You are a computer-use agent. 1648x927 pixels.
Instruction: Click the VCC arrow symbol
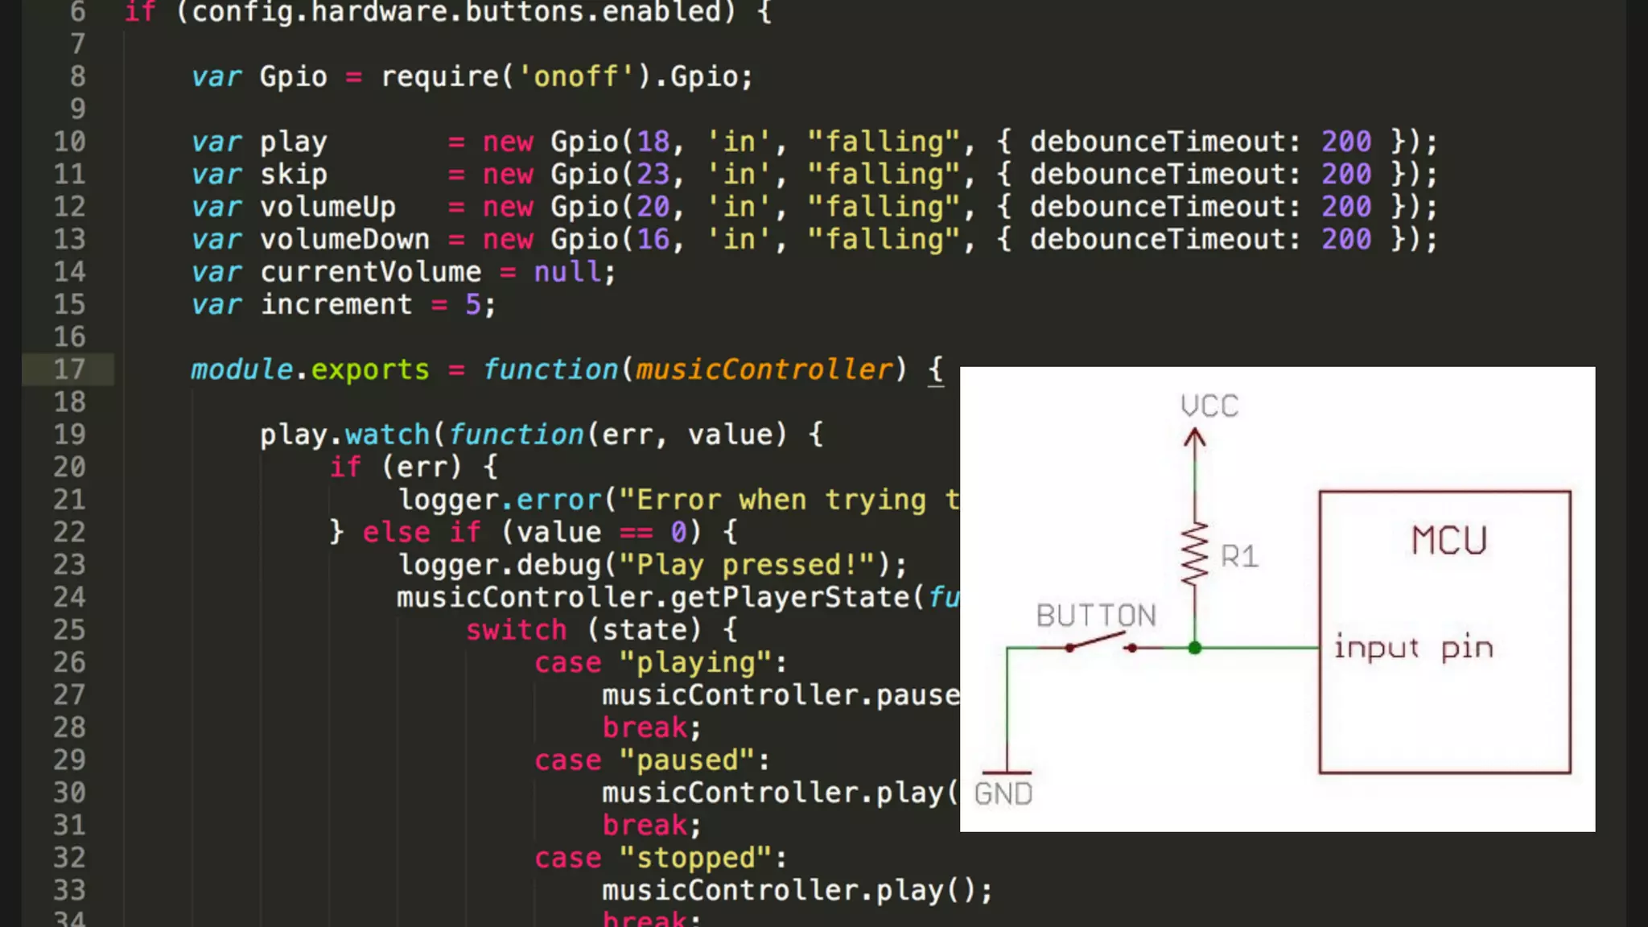(x=1195, y=439)
